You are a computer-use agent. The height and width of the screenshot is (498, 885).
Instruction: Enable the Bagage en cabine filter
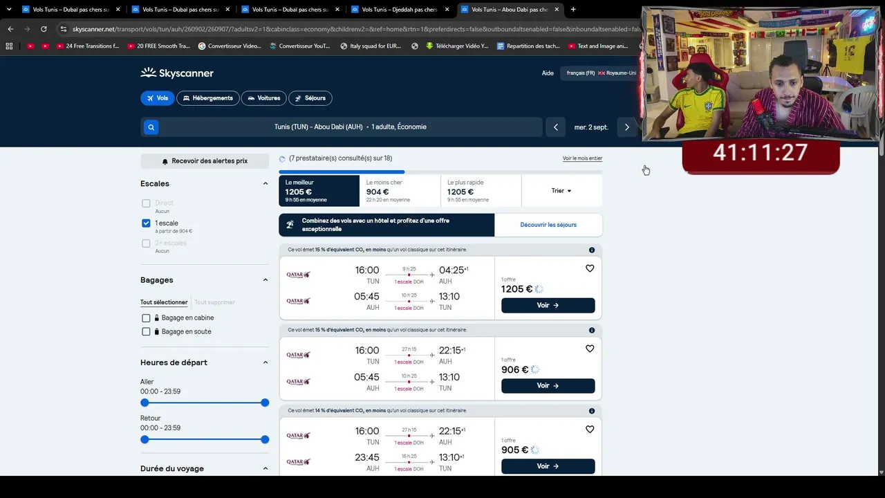146,318
